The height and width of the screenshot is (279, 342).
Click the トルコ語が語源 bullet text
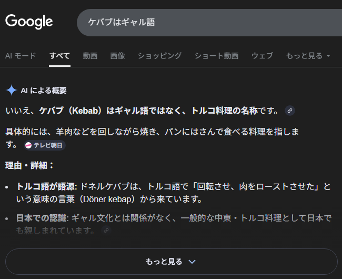(46, 186)
